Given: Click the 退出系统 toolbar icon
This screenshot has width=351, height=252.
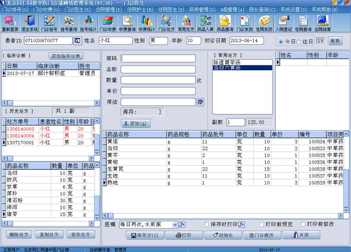Looking at the screenshot, I should tap(29, 23).
